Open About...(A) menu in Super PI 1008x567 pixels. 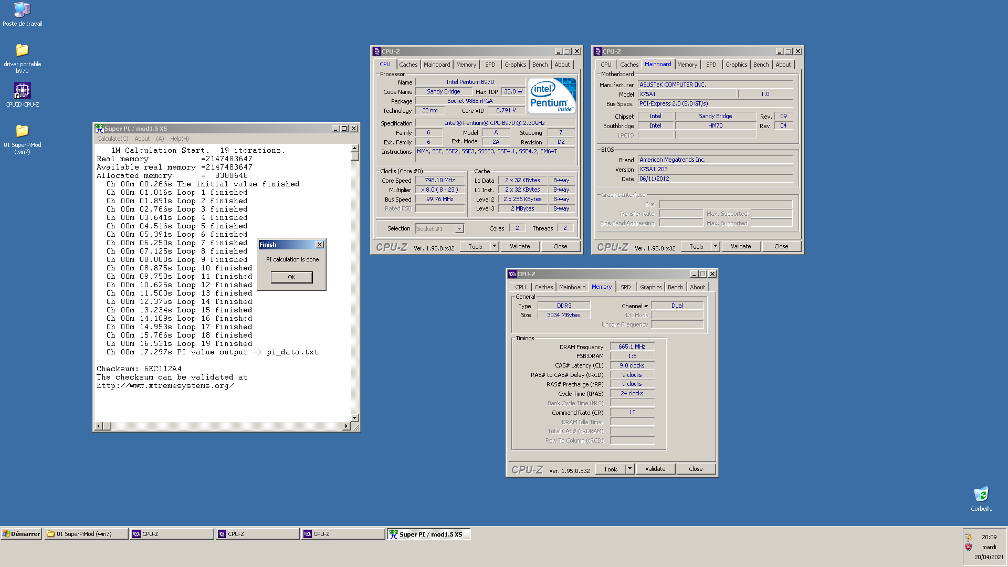tap(149, 139)
